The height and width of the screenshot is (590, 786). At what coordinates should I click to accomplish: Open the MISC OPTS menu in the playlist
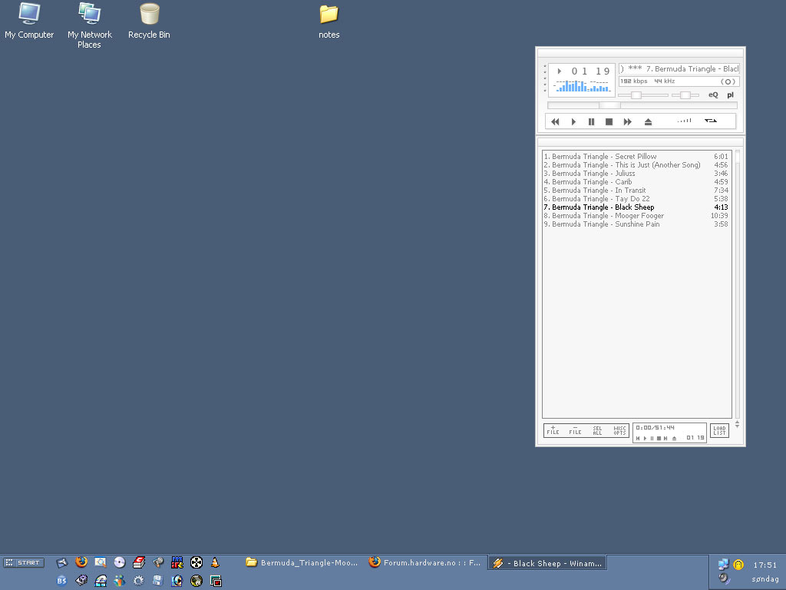coord(619,430)
